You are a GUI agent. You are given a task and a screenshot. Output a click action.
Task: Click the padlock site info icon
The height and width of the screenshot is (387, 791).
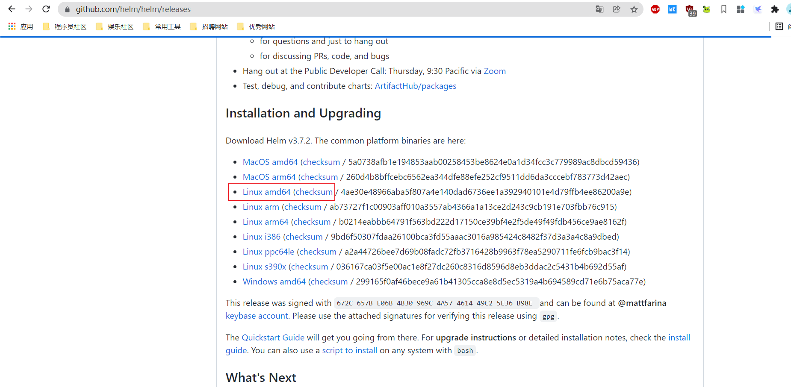[67, 9]
